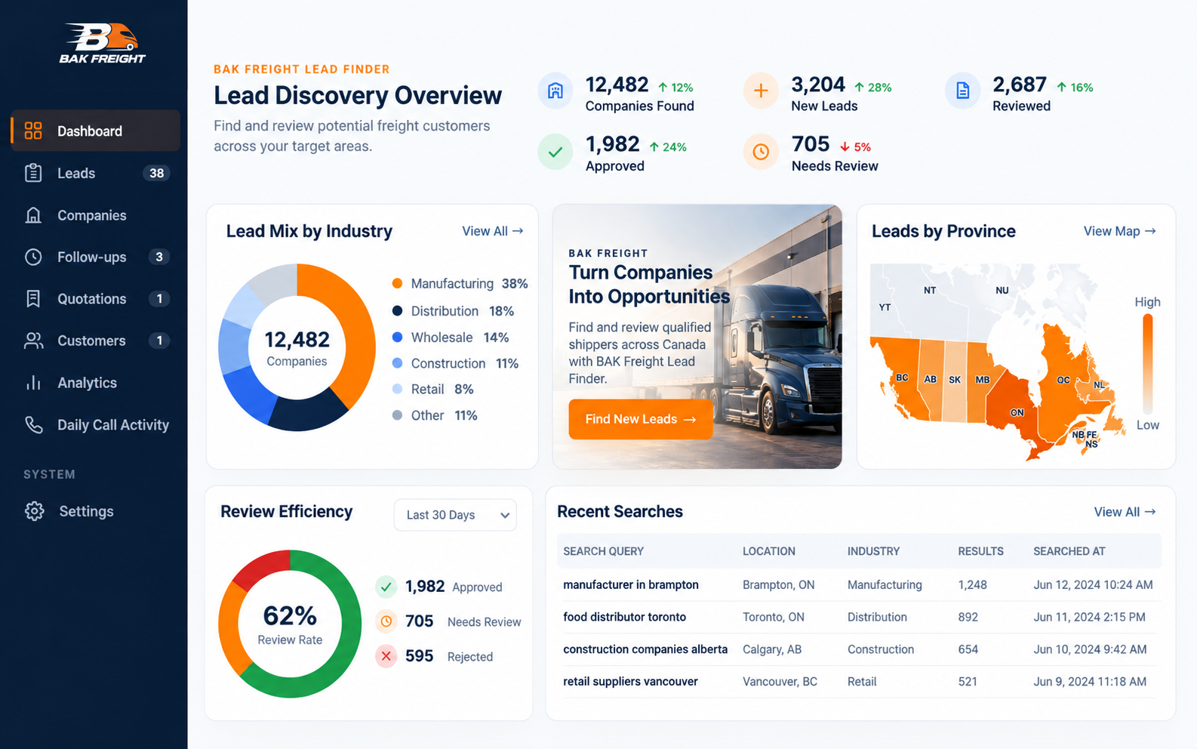Click the 'Jun 12, 2024 10:24 AM' timestamp

(x=1093, y=585)
